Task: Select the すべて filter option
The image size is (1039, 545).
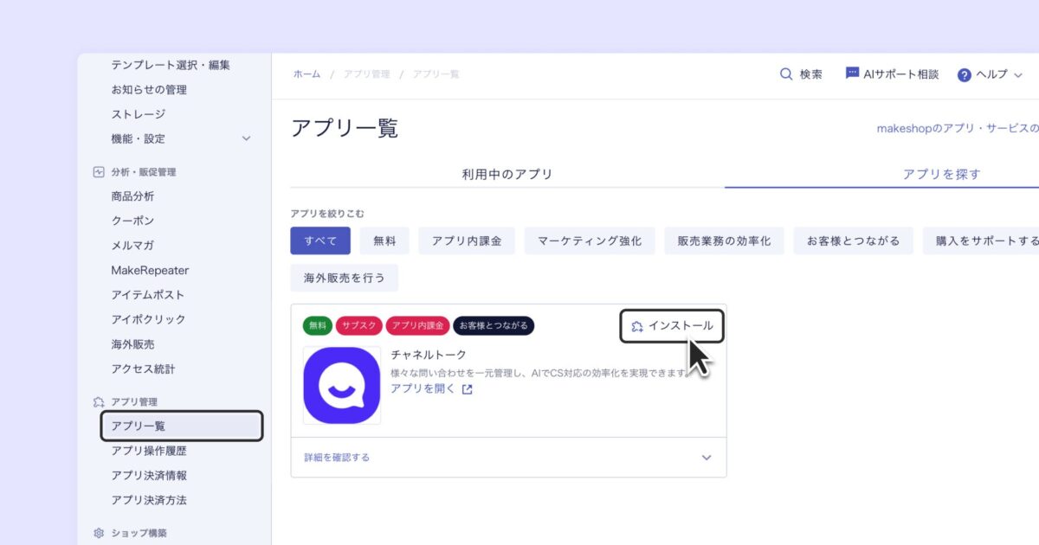Action: pyautogui.click(x=320, y=240)
